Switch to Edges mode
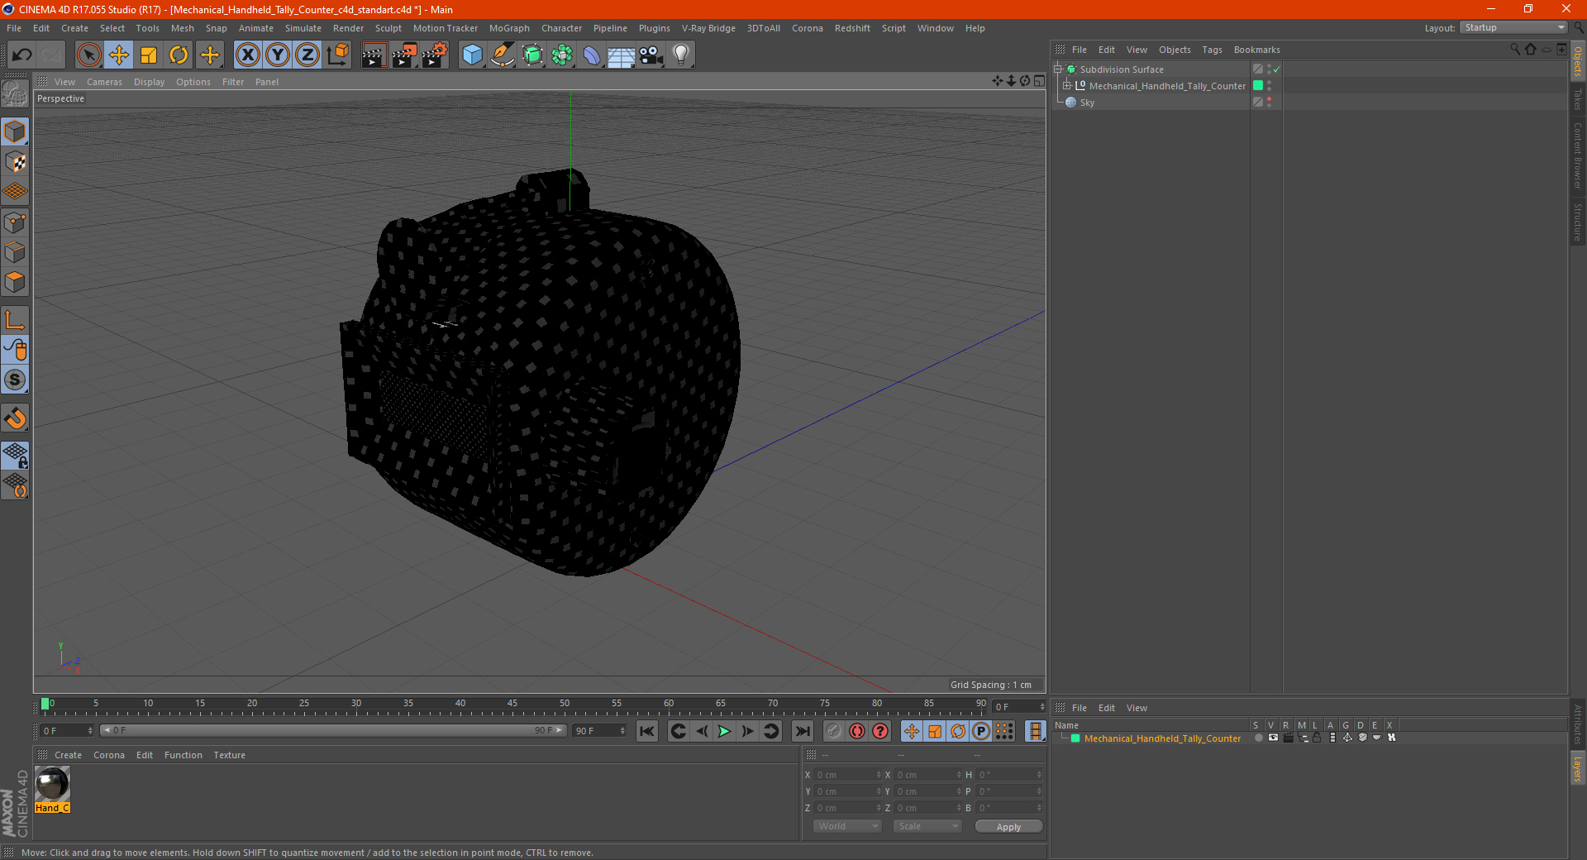Image resolution: width=1587 pixels, height=860 pixels. pyautogui.click(x=15, y=252)
